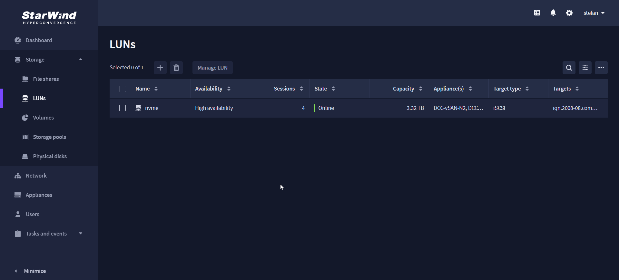Open the Tasks and events section
This screenshot has width=619, height=280.
pos(46,234)
